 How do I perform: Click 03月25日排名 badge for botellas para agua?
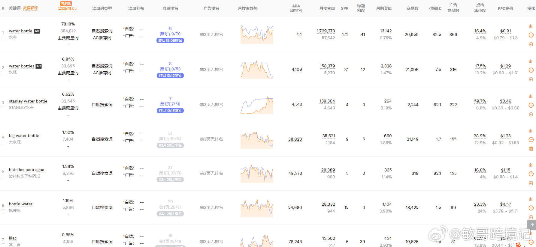pyautogui.click(x=170, y=180)
